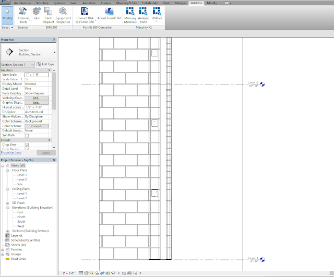This screenshot has height=277, width=334.
Task: Open the Manage ribbon tab
Action: pyautogui.click(x=180, y=3)
